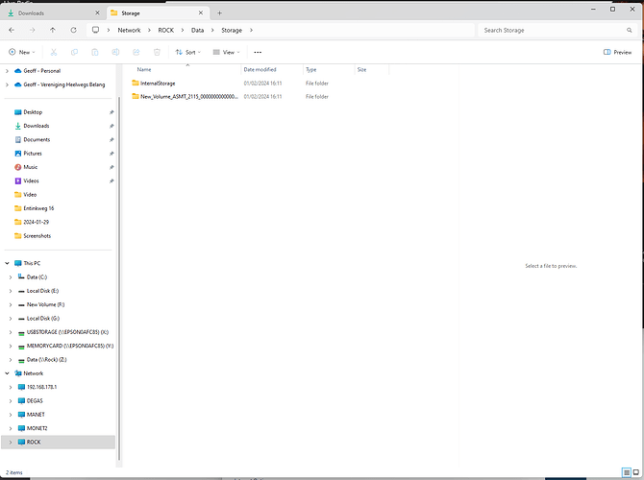The image size is (644, 480).
Task: Click the Downloads folder icon in sidebar
Action: click(x=18, y=126)
